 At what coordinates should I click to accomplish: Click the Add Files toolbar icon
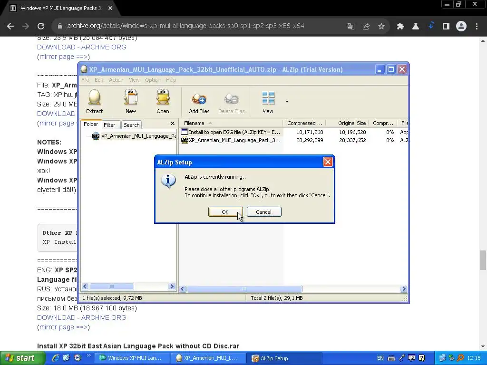coord(199,99)
